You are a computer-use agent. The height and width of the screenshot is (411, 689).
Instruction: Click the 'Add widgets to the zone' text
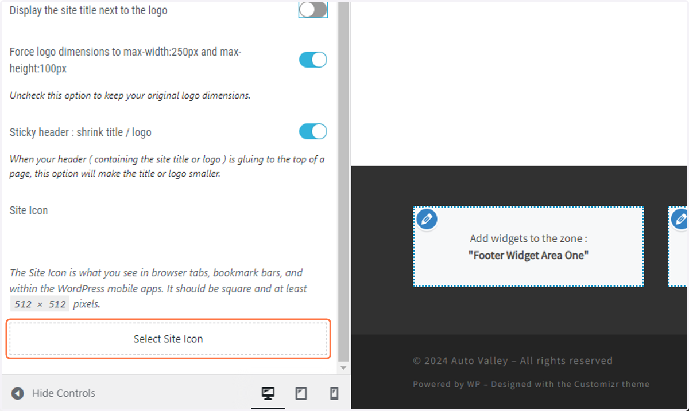coord(528,238)
